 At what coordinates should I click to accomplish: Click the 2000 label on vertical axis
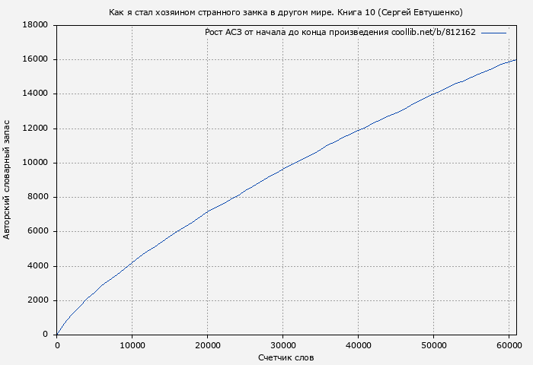point(38,300)
